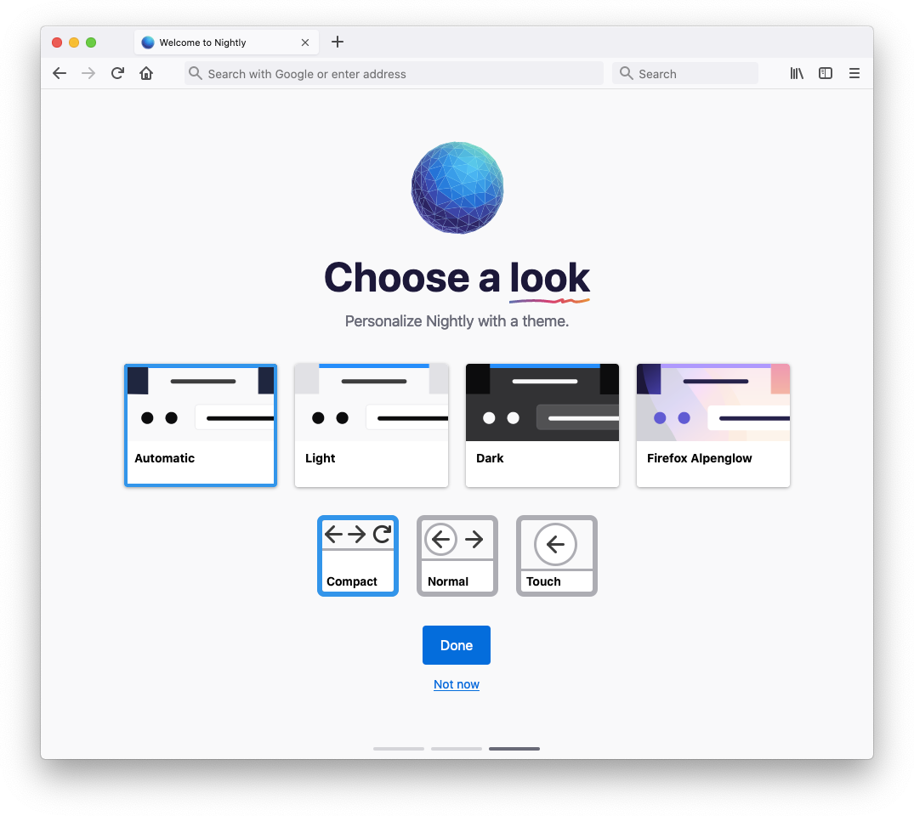
Task: Go back using the toolbar arrow
Action: (x=60, y=73)
